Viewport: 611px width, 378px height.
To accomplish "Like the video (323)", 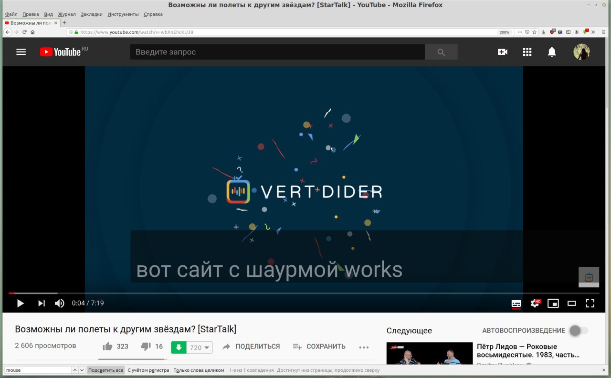I will (x=116, y=346).
